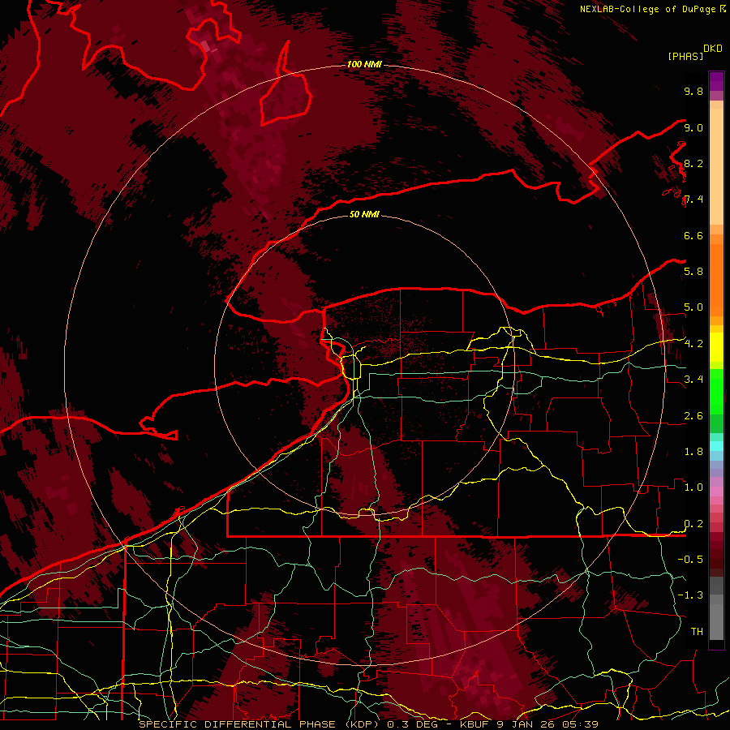Click the 6.6 scale value
Screen dimensions: 730x730
693,235
